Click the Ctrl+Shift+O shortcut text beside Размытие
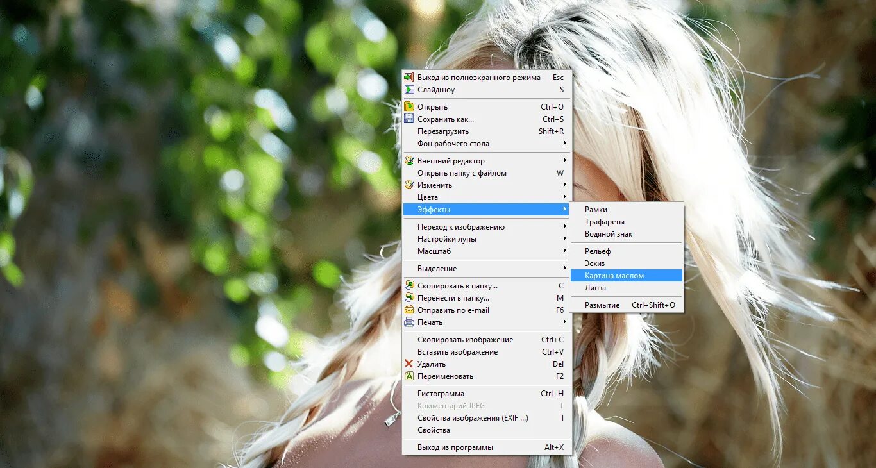 coord(653,305)
